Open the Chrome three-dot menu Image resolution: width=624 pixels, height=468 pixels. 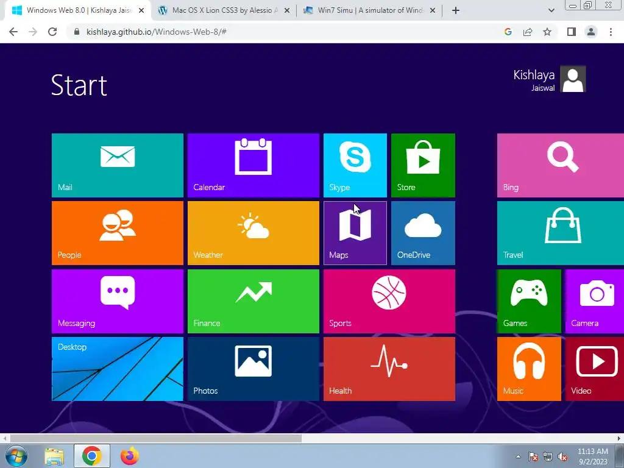611,32
